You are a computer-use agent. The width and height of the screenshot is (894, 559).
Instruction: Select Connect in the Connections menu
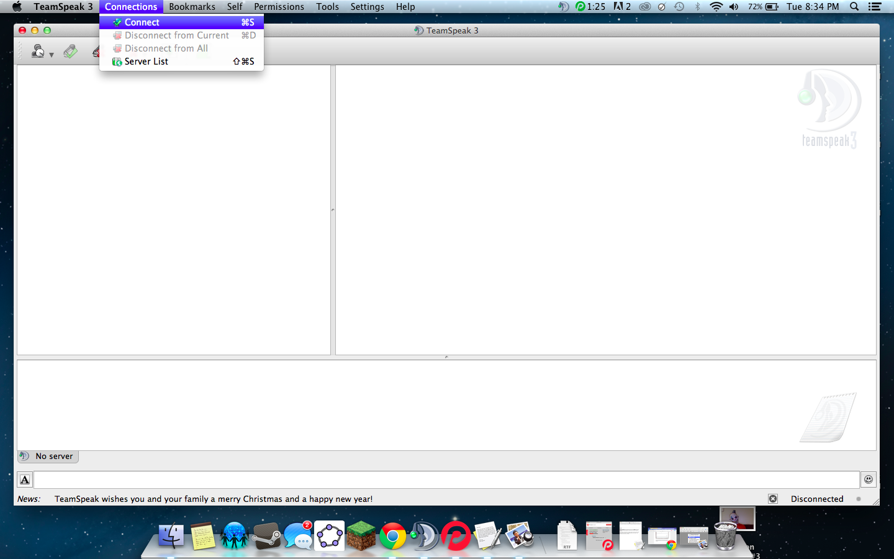[x=181, y=22]
